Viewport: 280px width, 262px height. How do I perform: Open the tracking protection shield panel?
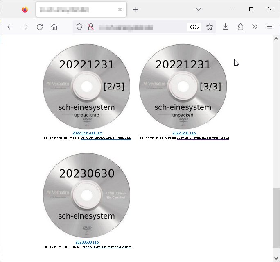79,27
